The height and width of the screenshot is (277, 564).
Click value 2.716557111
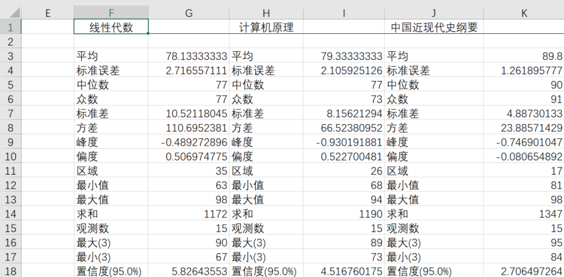click(196, 70)
